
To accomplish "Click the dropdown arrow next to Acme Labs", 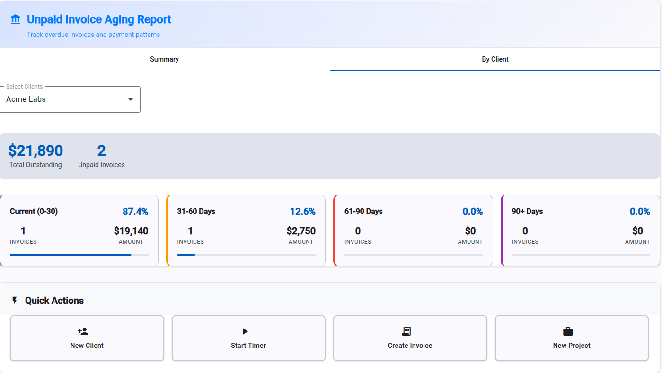I will 131,99.
